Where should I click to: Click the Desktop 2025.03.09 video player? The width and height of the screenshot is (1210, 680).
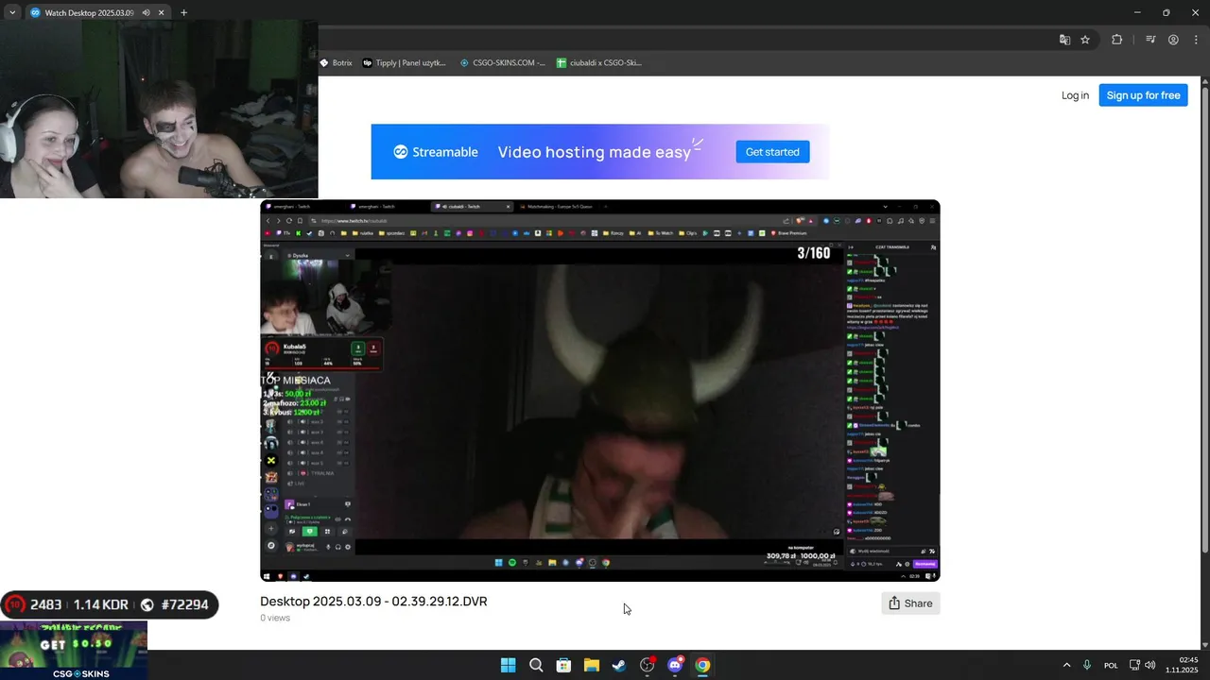(600, 390)
